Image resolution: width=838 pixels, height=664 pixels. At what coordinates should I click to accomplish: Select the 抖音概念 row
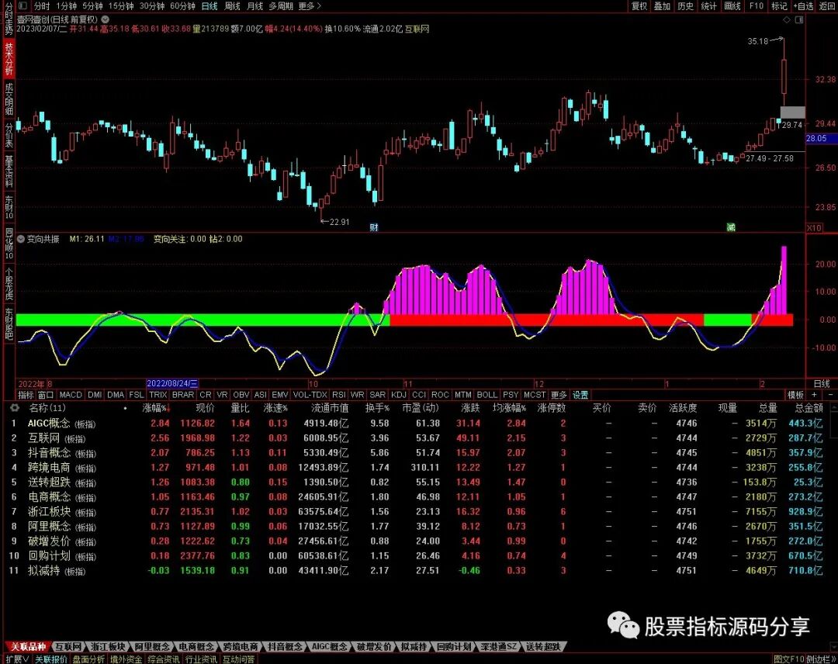[416, 452]
